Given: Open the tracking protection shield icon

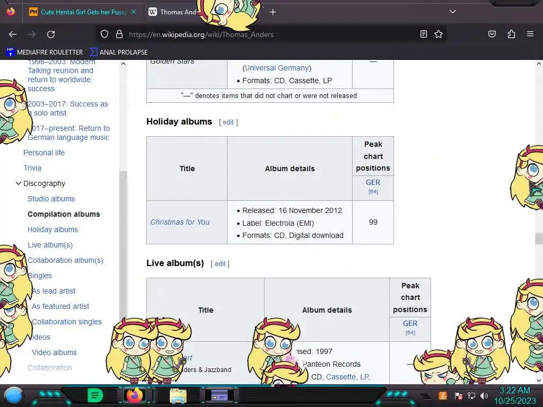Looking at the screenshot, I should [x=104, y=34].
